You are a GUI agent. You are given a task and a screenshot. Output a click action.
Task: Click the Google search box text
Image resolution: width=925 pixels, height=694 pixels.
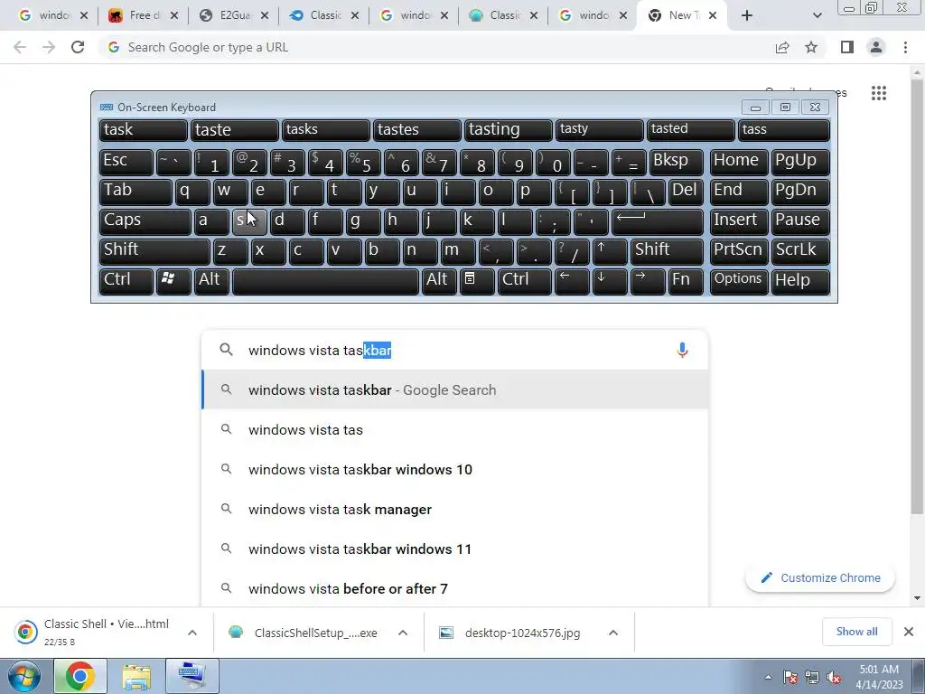(x=319, y=350)
